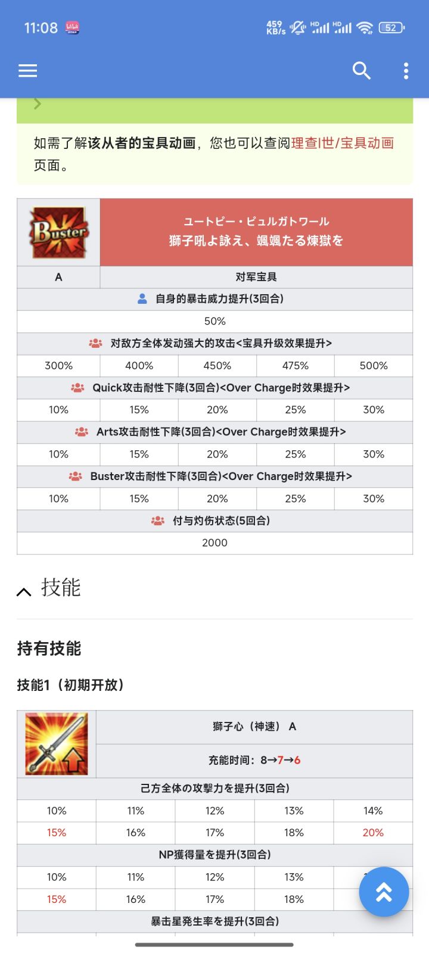Viewport: 429px width, 953px height.
Task: Open the three-dot overflow menu
Action: pos(406,71)
